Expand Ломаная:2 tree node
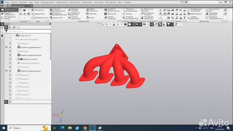The image size is (233, 131). pyautogui.click(x=16, y=79)
